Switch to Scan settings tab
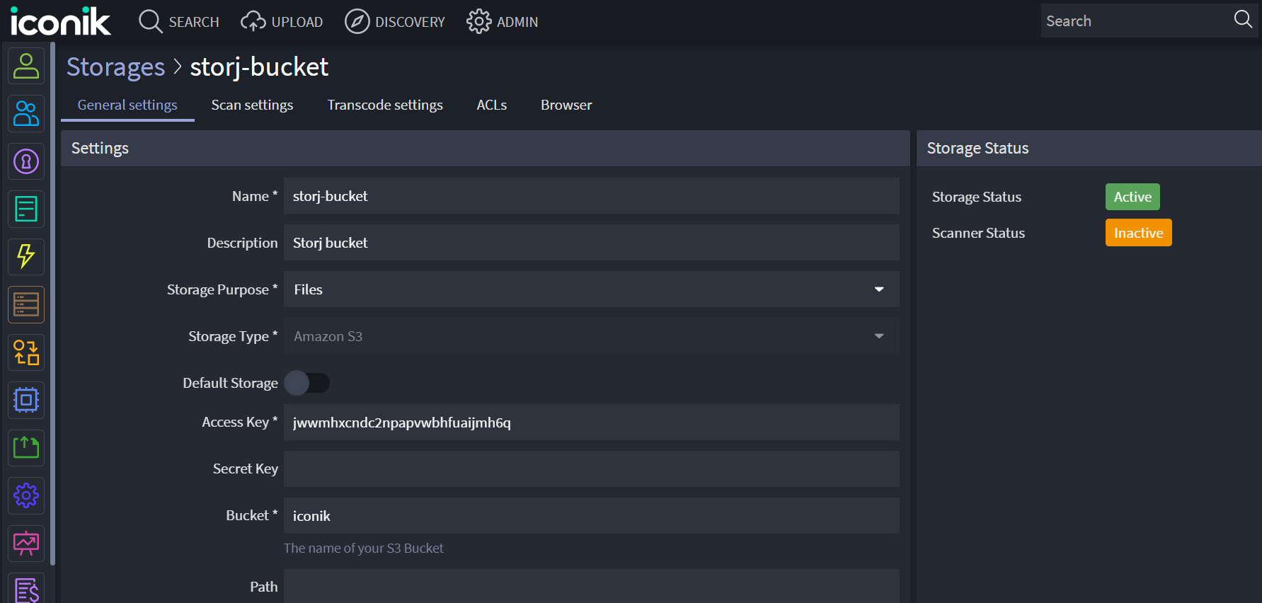 tap(252, 105)
